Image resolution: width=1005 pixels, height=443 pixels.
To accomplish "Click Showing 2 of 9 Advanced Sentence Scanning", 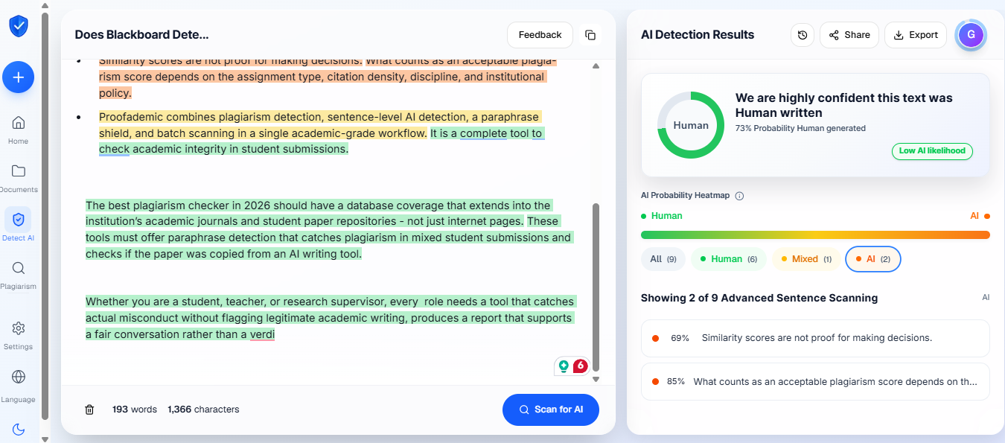I will coord(759,298).
